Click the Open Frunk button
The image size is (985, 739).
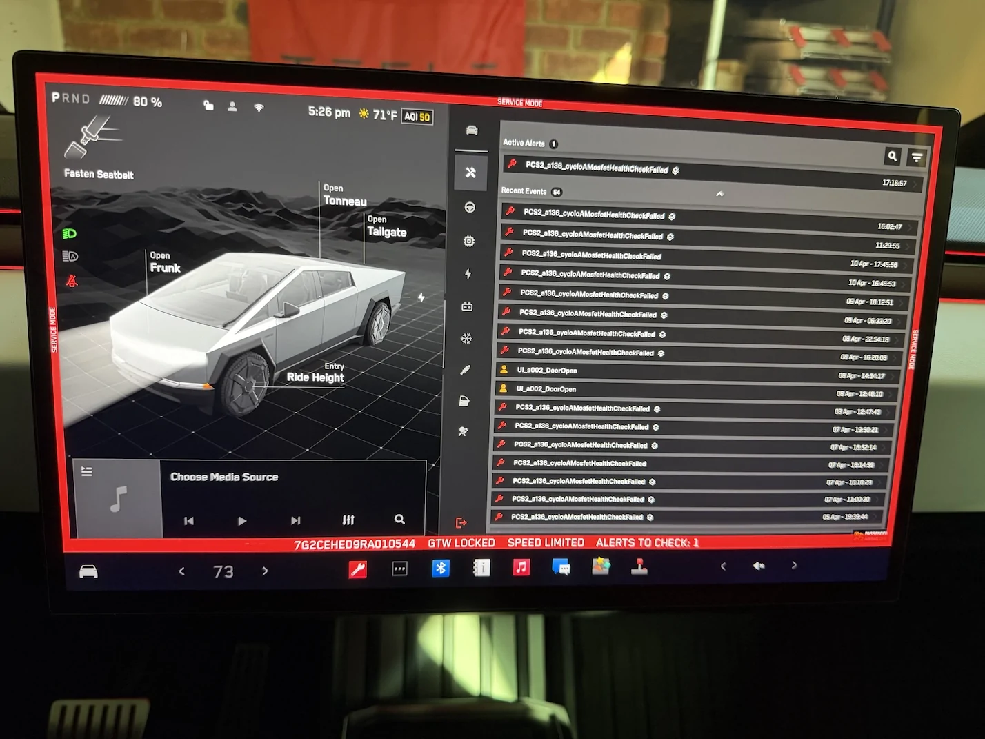coord(165,262)
